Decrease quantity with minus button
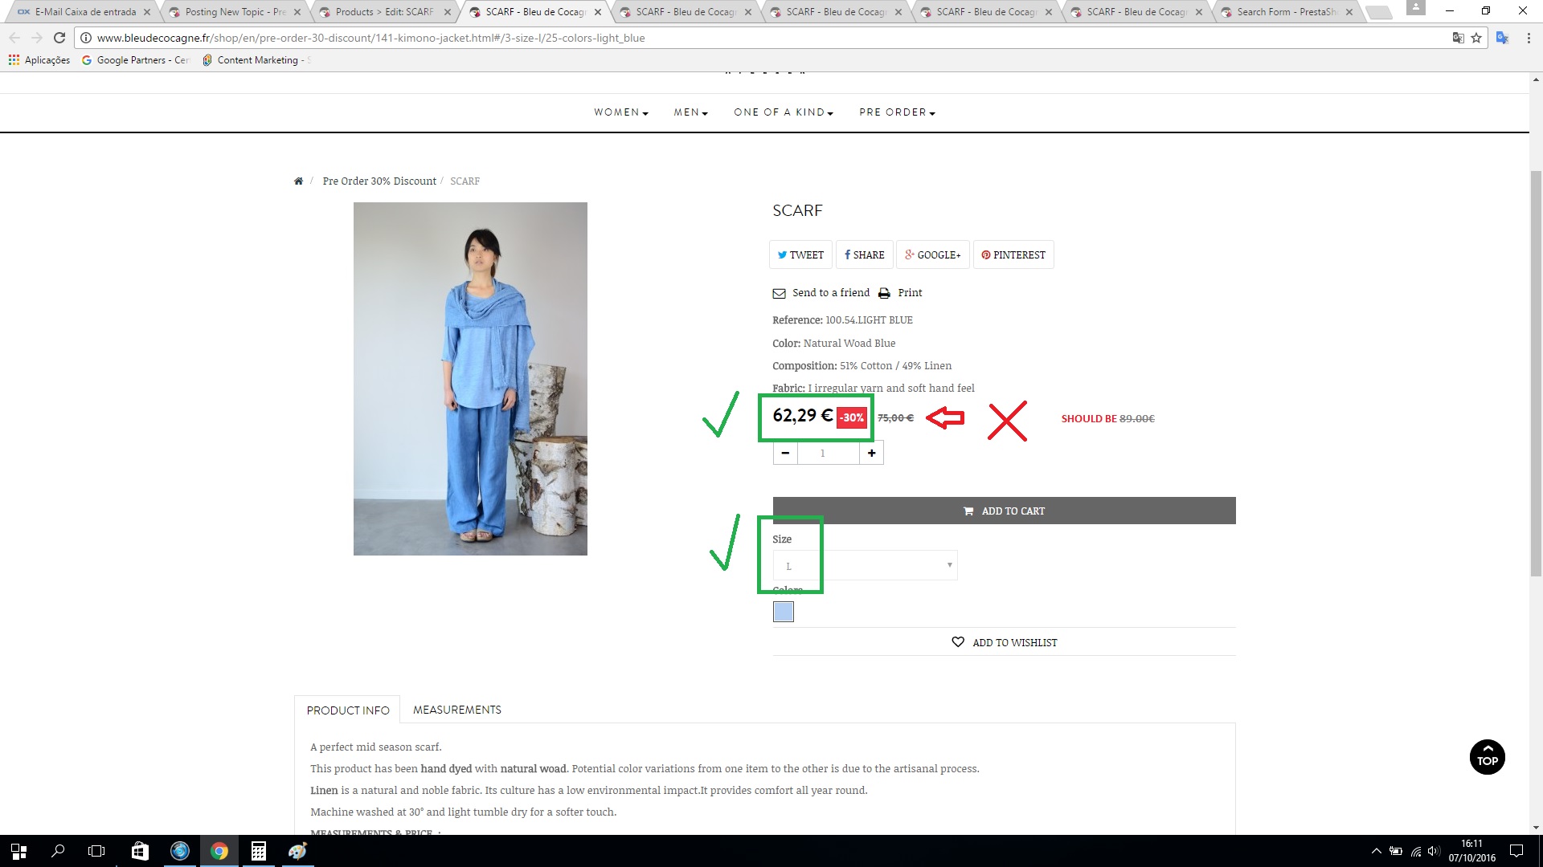1543x867 pixels. [x=785, y=453]
